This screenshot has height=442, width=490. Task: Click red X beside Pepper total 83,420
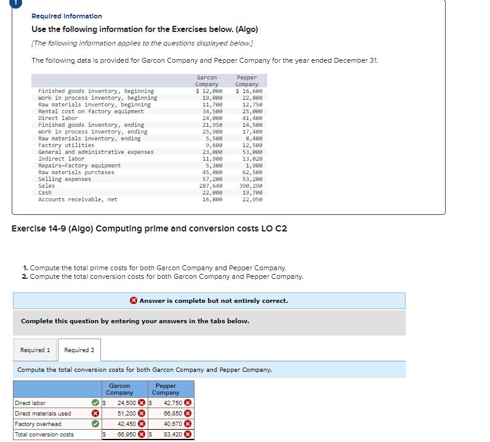coord(188,434)
